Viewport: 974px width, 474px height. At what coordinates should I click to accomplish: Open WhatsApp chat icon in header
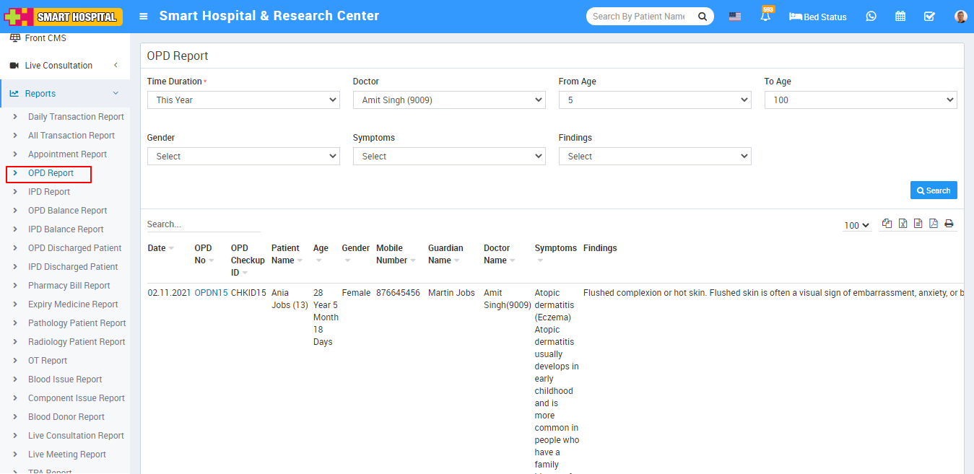[x=871, y=17]
